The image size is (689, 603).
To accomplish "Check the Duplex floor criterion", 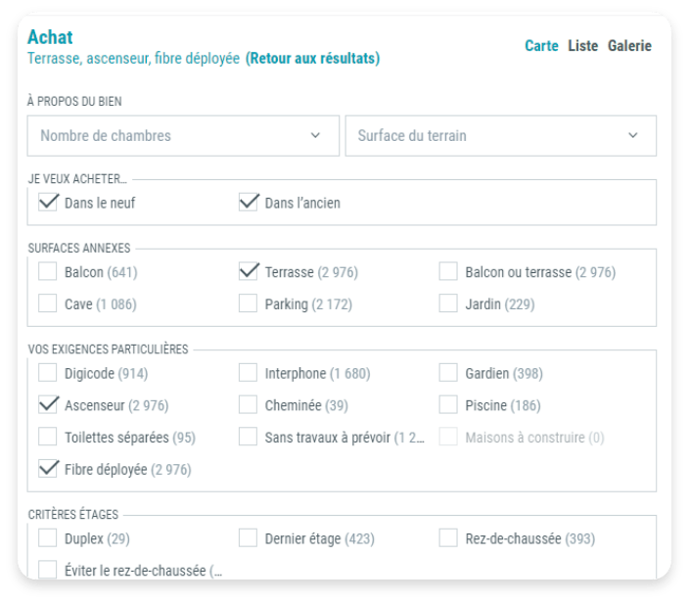I will [x=48, y=538].
